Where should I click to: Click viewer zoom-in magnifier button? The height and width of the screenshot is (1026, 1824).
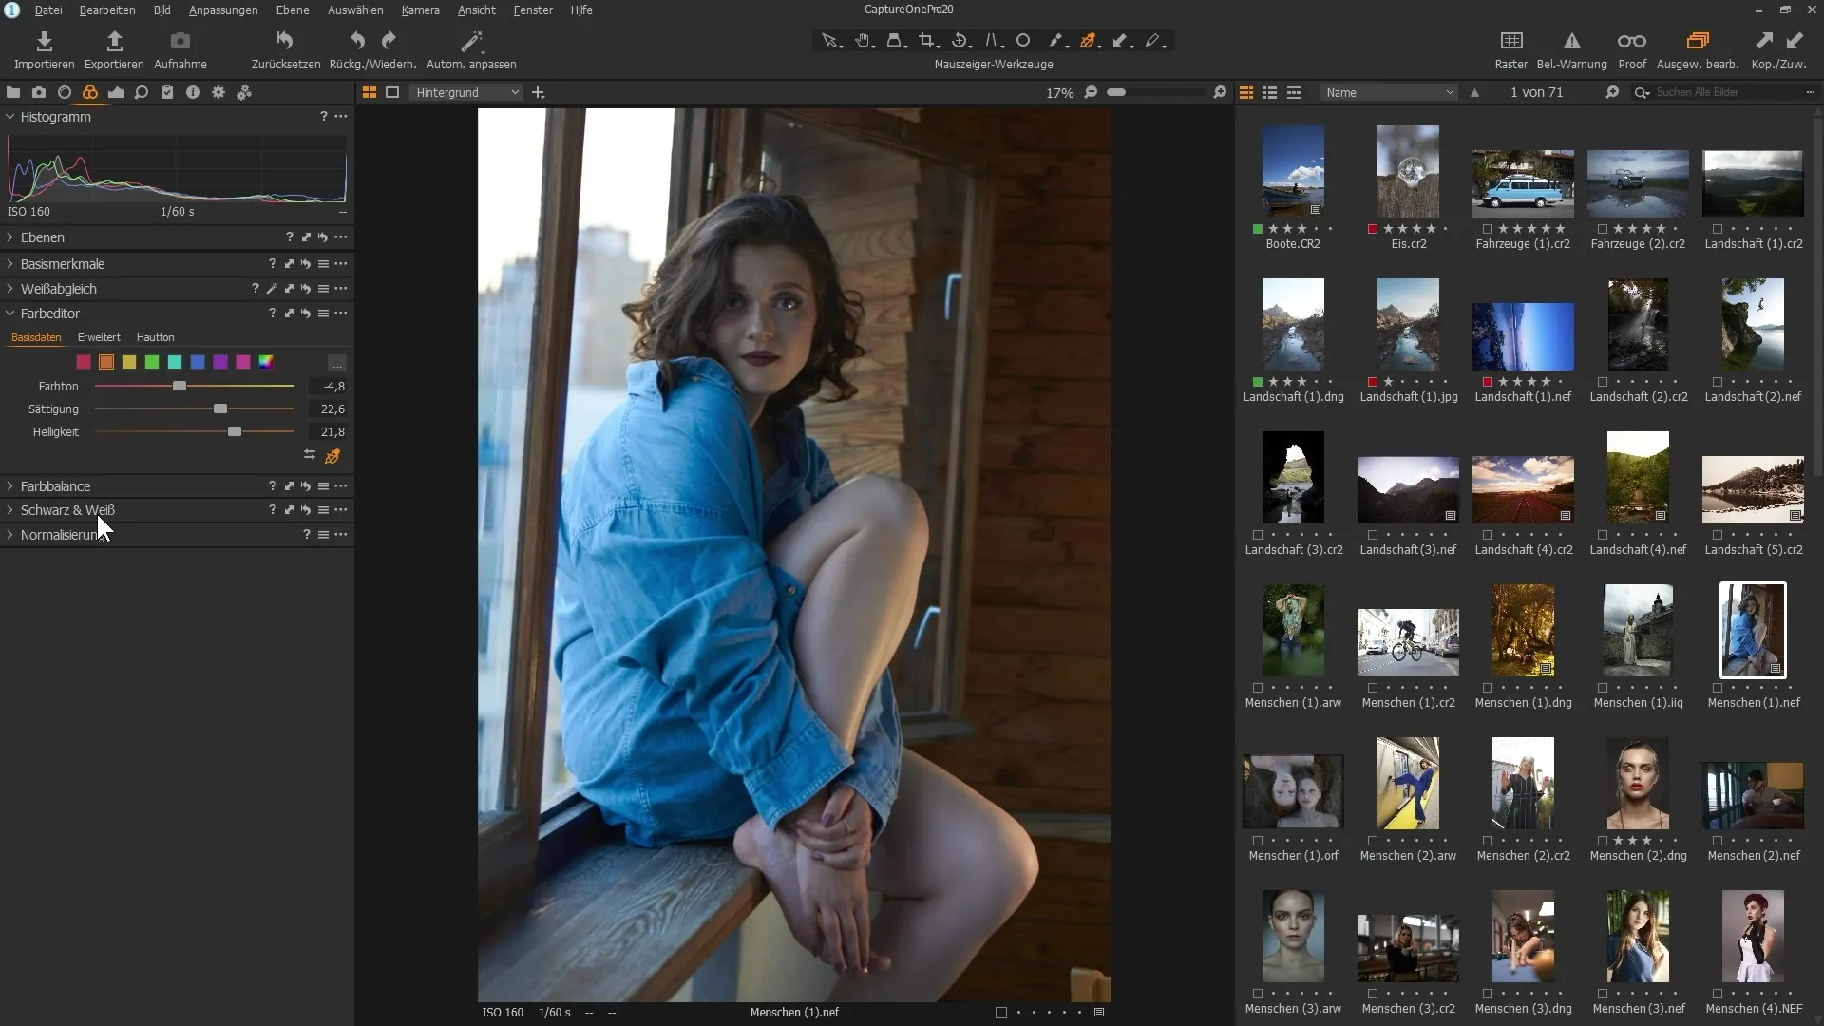1220,92
